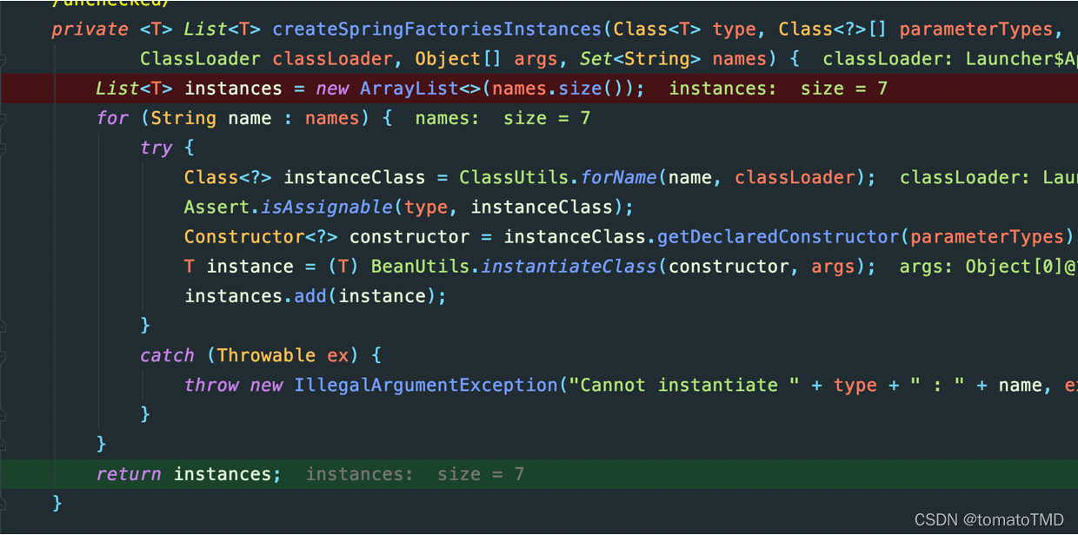Click instanceClass variable declaration after Class<?>

pyautogui.click(x=355, y=177)
